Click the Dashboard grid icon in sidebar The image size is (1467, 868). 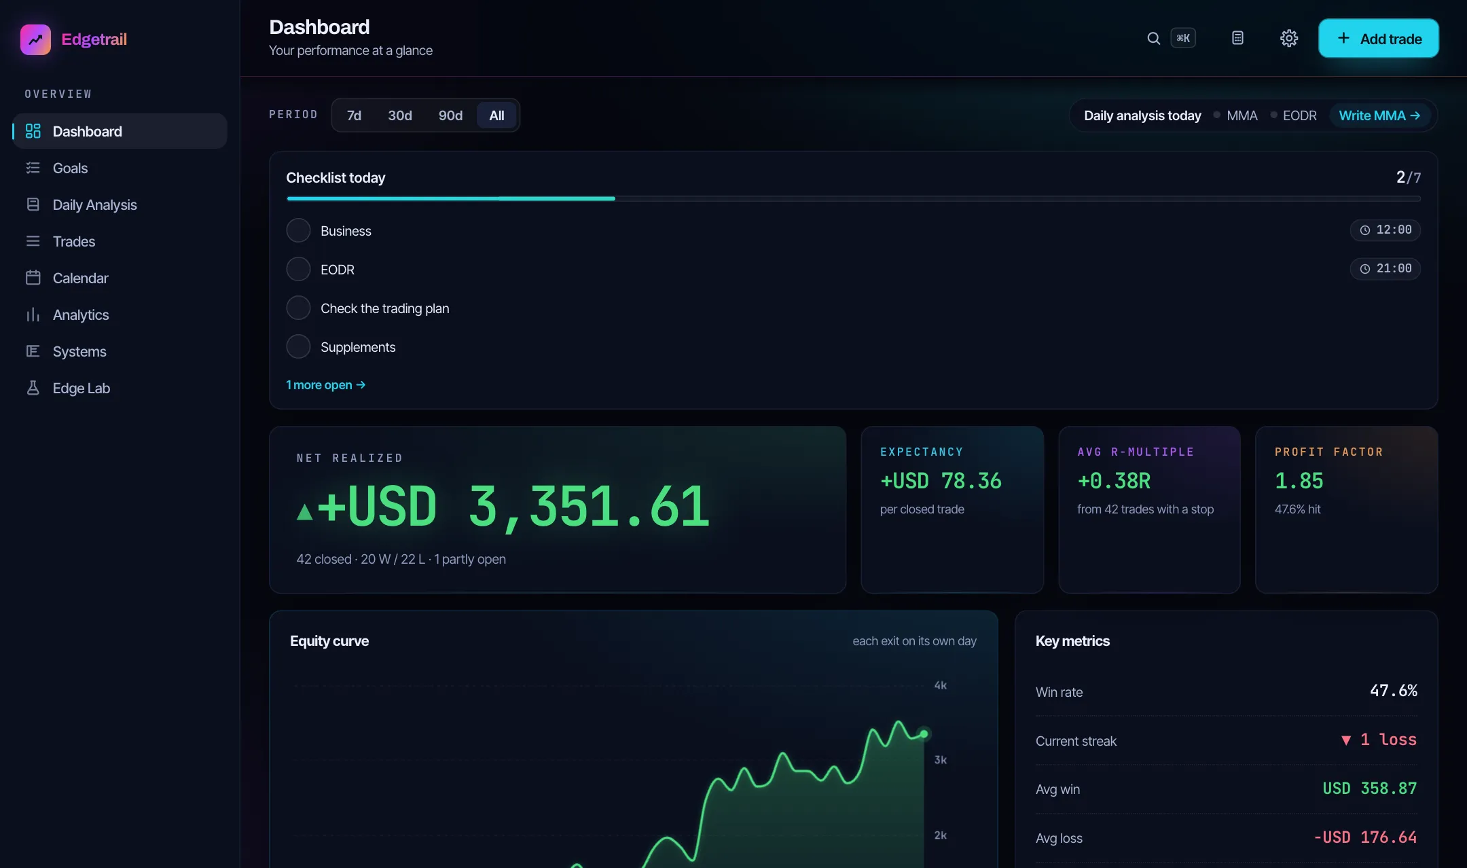point(33,131)
